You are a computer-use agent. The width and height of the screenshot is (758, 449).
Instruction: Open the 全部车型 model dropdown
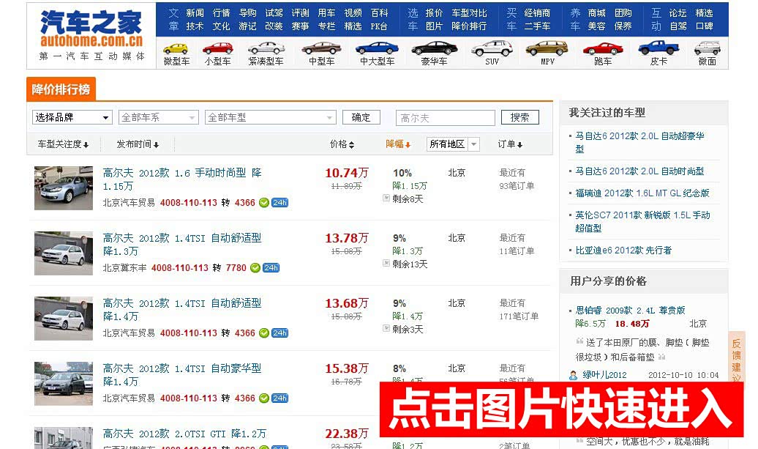point(270,118)
